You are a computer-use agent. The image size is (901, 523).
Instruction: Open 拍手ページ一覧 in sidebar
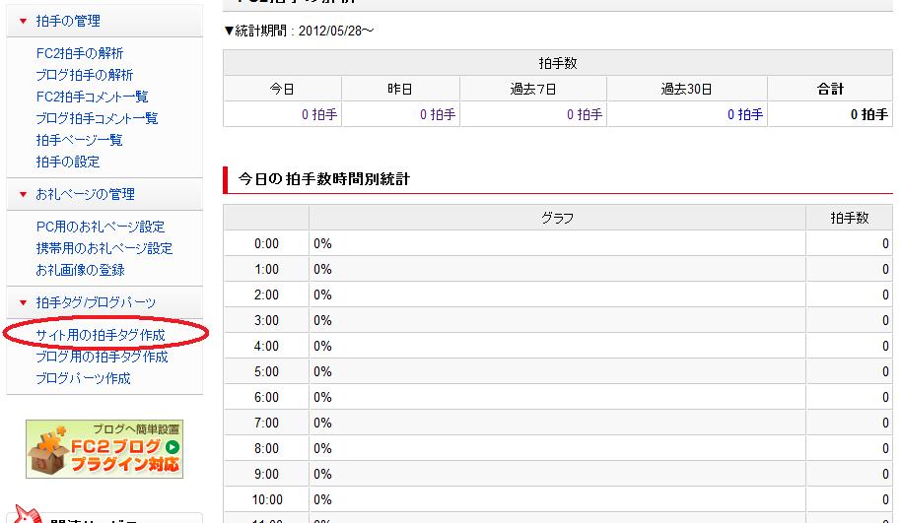[79, 140]
